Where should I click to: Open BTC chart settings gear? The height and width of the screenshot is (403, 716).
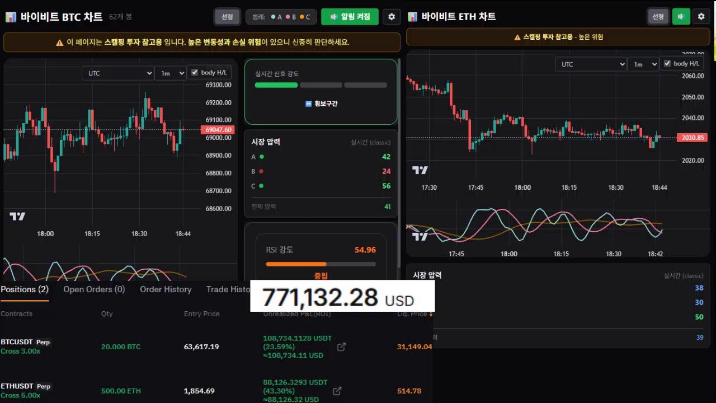coord(392,17)
